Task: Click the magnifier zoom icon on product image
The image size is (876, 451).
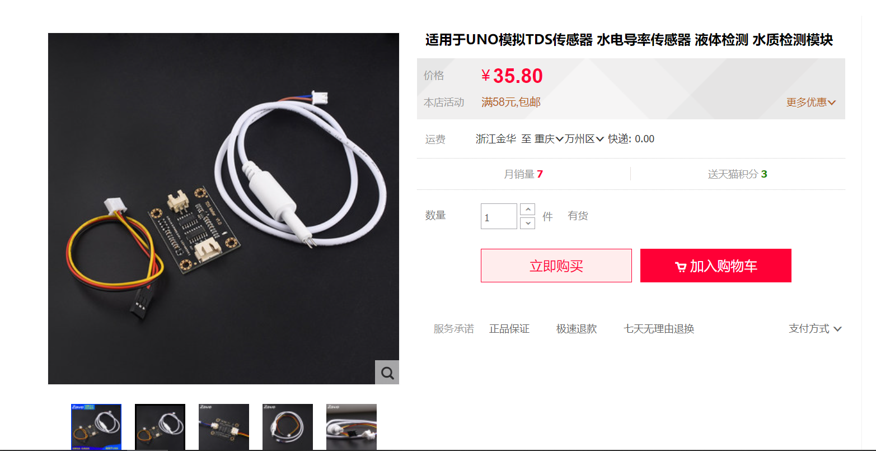Action: pyautogui.click(x=387, y=373)
